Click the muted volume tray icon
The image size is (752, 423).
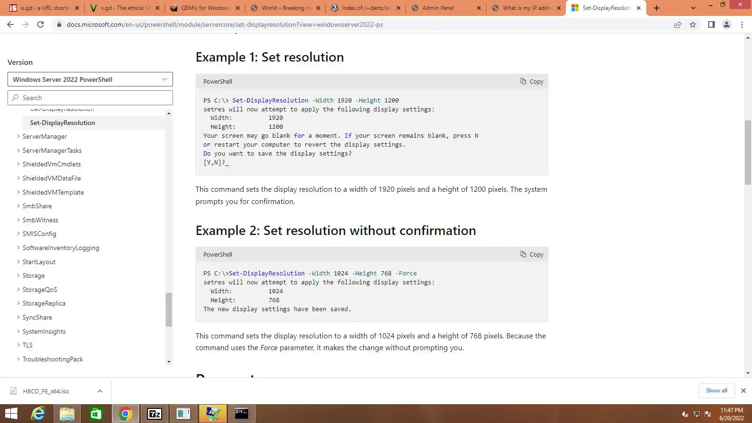click(685, 414)
